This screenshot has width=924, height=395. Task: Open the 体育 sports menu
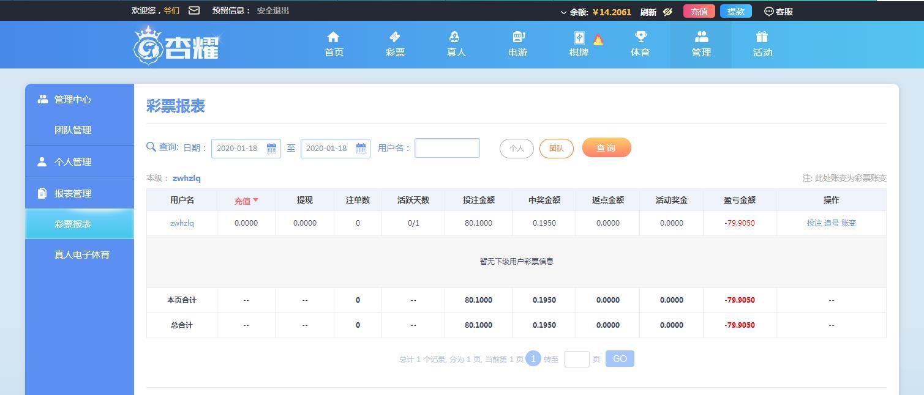point(640,45)
